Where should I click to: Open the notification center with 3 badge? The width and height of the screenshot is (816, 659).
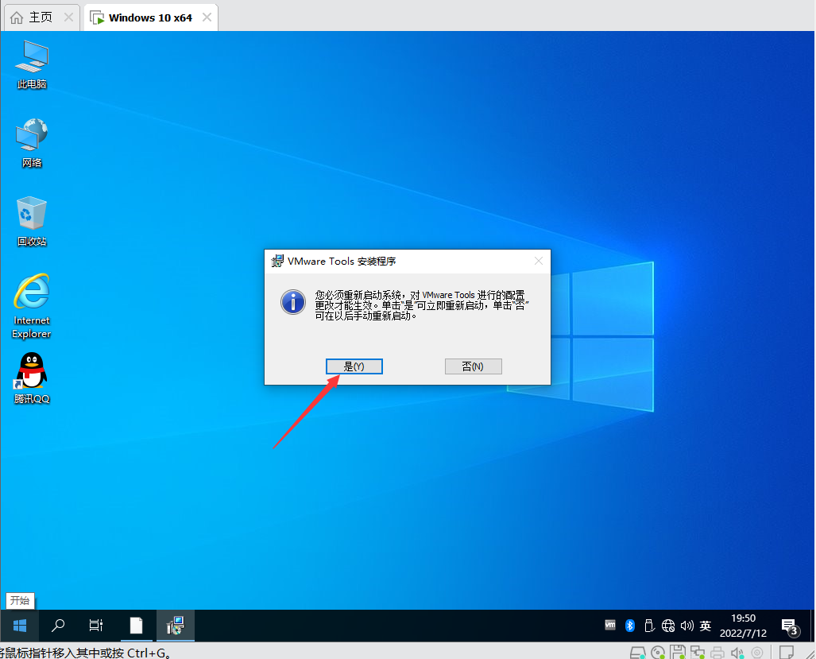pos(790,626)
